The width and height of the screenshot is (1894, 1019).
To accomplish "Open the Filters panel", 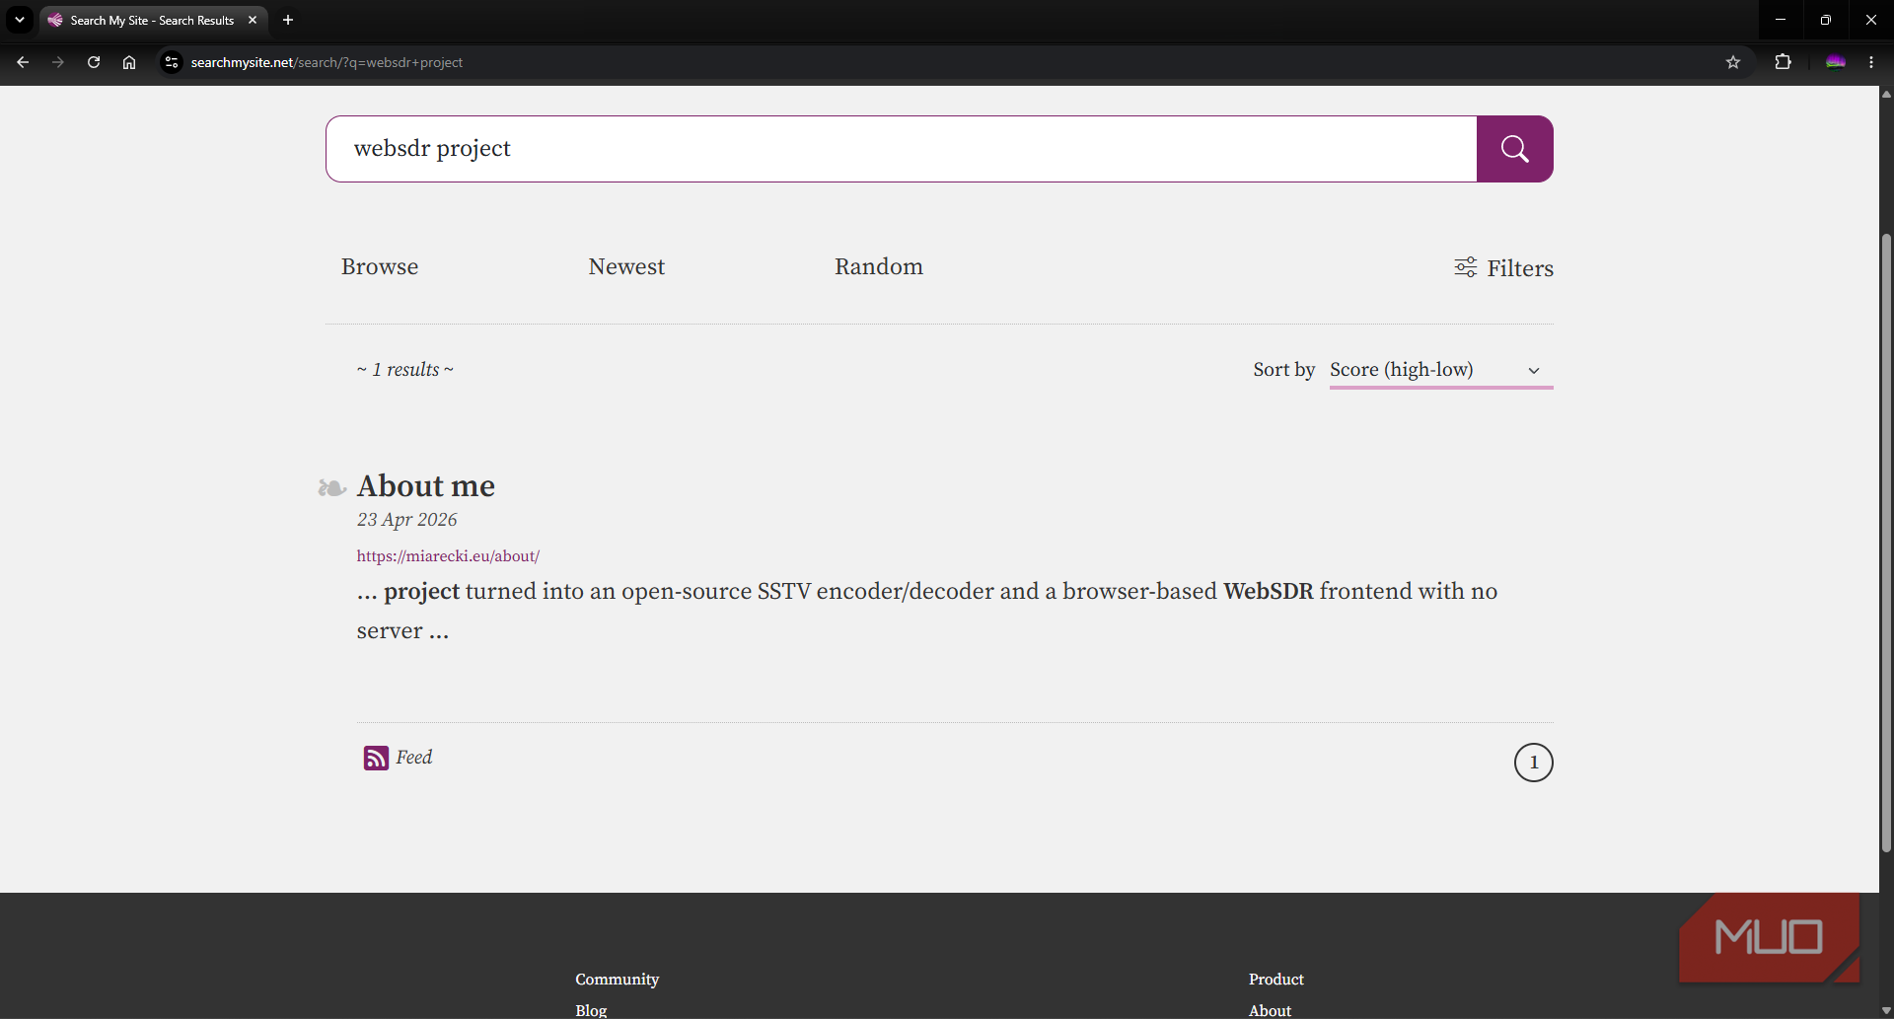I will click(1503, 268).
